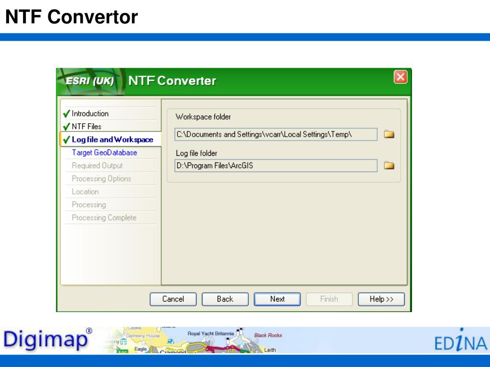Click the green checkmark beside Introduction
The height and width of the screenshot is (367, 490).
pyautogui.click(x=66, y=114)
